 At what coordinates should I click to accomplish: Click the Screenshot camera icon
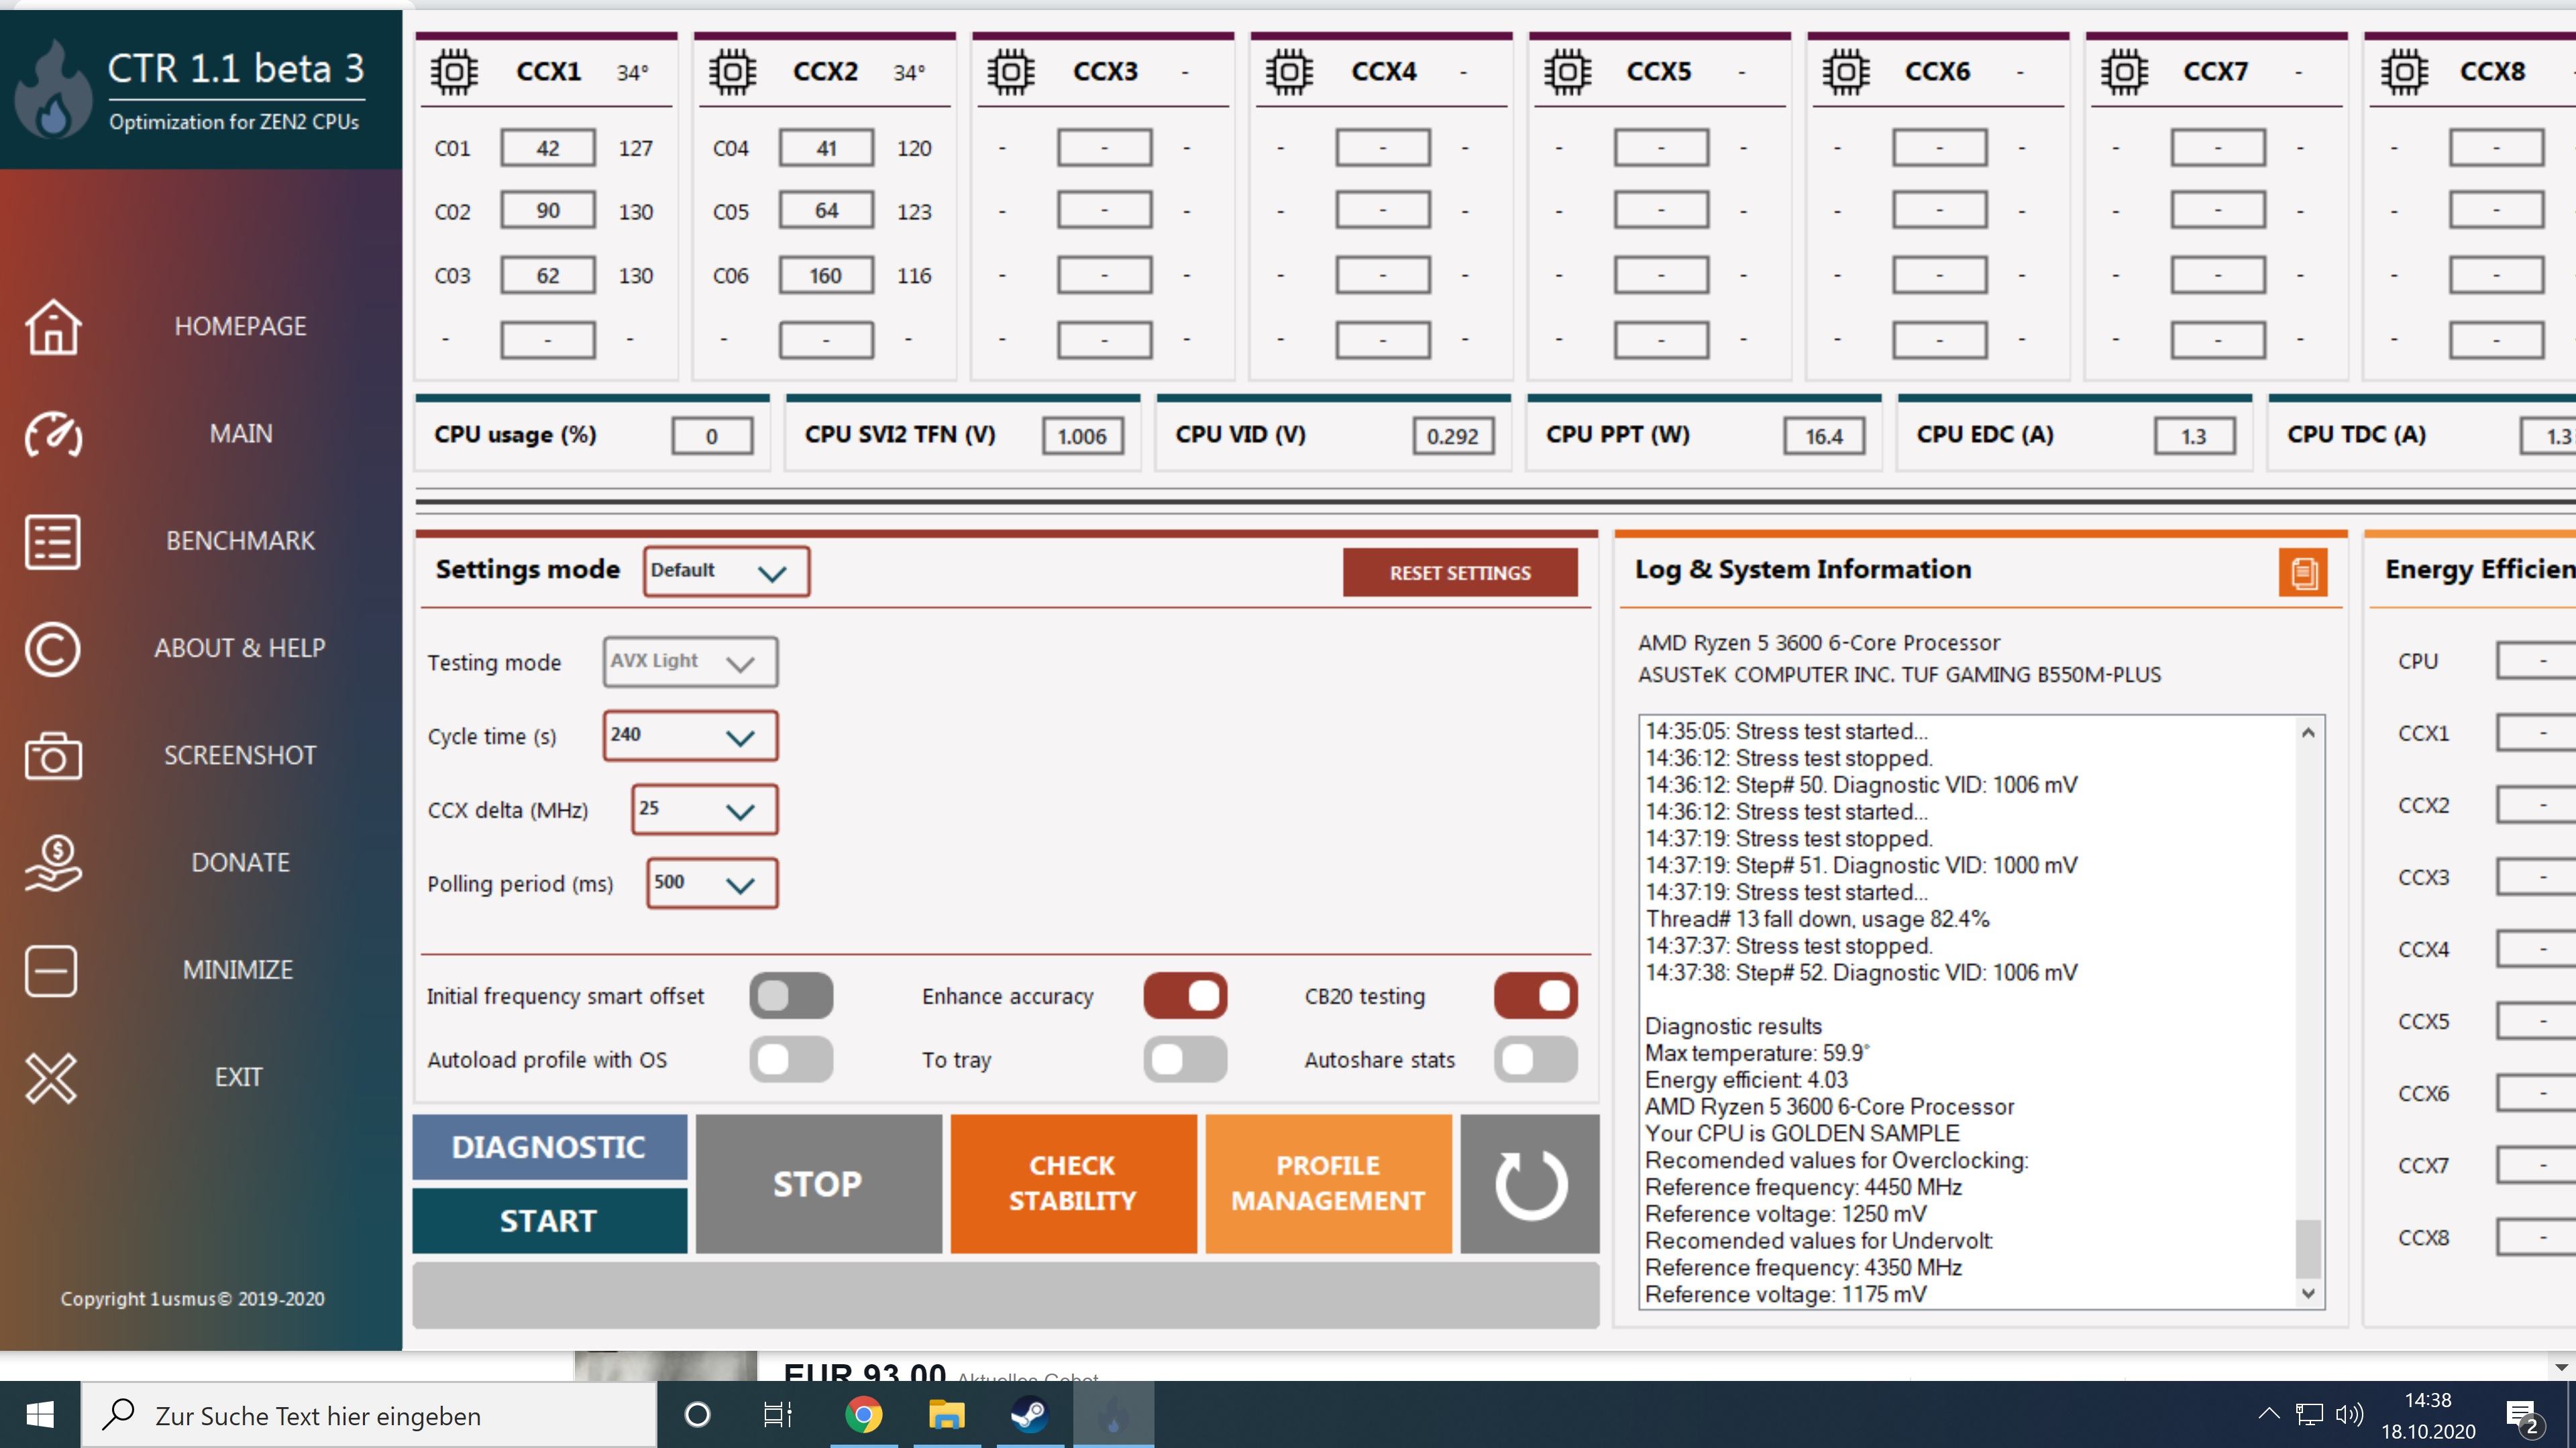click(53, 756)
